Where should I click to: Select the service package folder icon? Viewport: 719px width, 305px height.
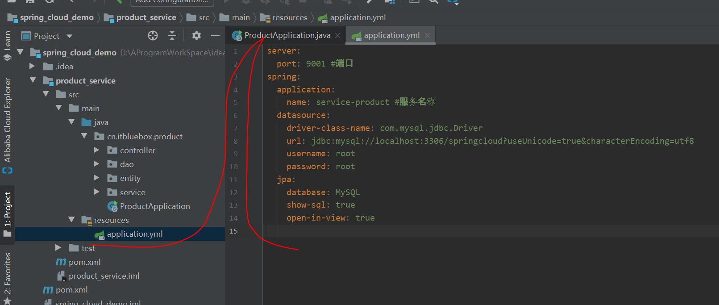point(112,192)
